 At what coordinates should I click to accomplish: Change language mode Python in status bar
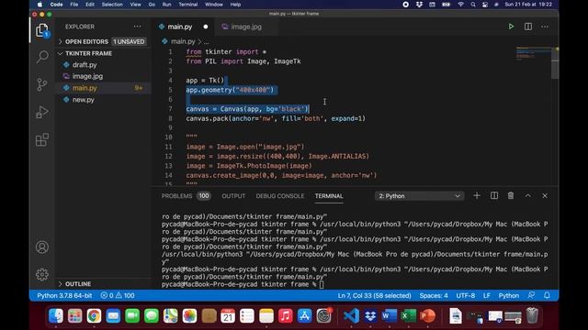pos(508,295)
